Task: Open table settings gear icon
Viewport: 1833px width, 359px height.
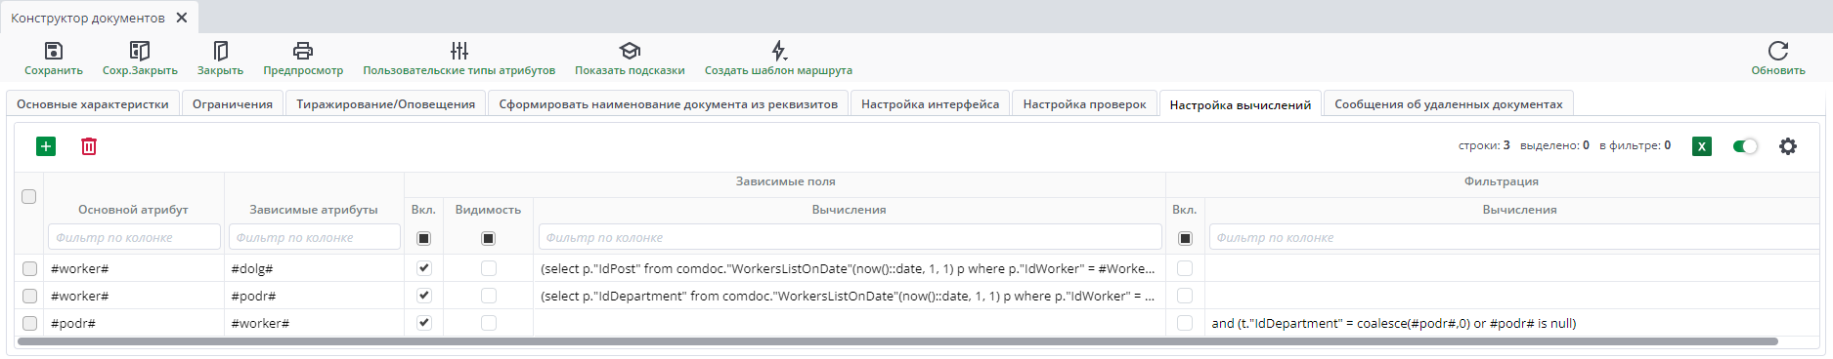Action: (x=1788, y=146)
